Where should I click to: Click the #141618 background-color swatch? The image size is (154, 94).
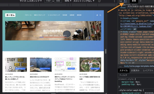143,93
